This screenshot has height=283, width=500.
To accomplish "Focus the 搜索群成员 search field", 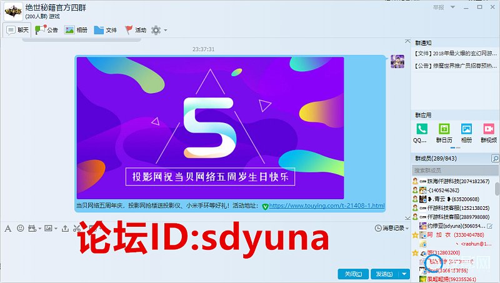I will (455, 170).
